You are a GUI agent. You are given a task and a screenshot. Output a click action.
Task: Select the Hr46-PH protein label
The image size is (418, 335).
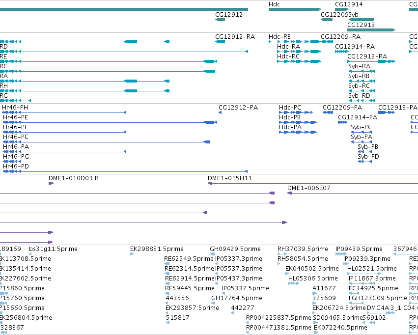15,108
